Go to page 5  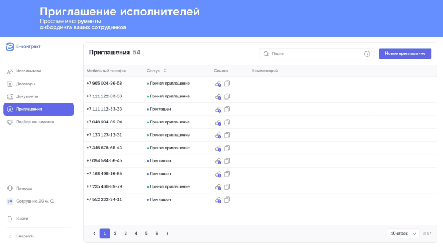[146, 234]
